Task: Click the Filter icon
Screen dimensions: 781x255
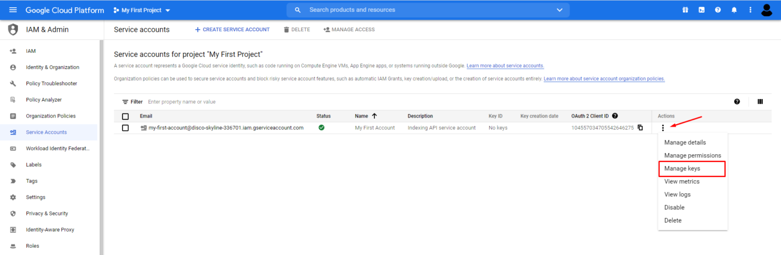Action: click(x=126, y=102)
